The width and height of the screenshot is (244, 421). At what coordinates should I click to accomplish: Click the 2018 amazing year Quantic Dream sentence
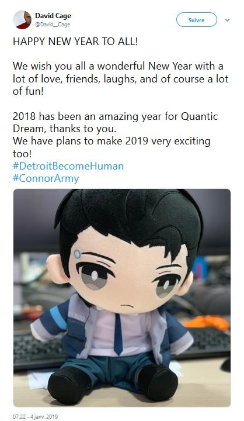point(116,122)
